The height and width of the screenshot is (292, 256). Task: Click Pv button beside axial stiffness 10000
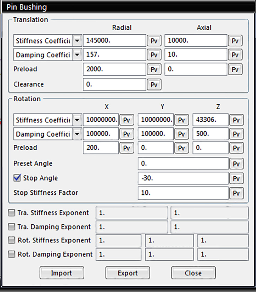pyautogui.click(x=235, y=41)
